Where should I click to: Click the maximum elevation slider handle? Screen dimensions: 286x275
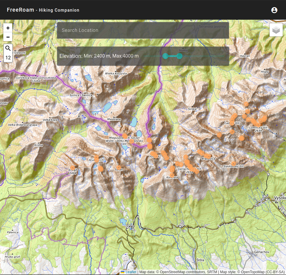click(x=179, y=56)
